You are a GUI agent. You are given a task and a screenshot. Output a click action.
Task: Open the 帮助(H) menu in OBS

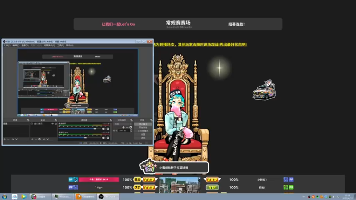pyautogui.click(x=70, y=45)
